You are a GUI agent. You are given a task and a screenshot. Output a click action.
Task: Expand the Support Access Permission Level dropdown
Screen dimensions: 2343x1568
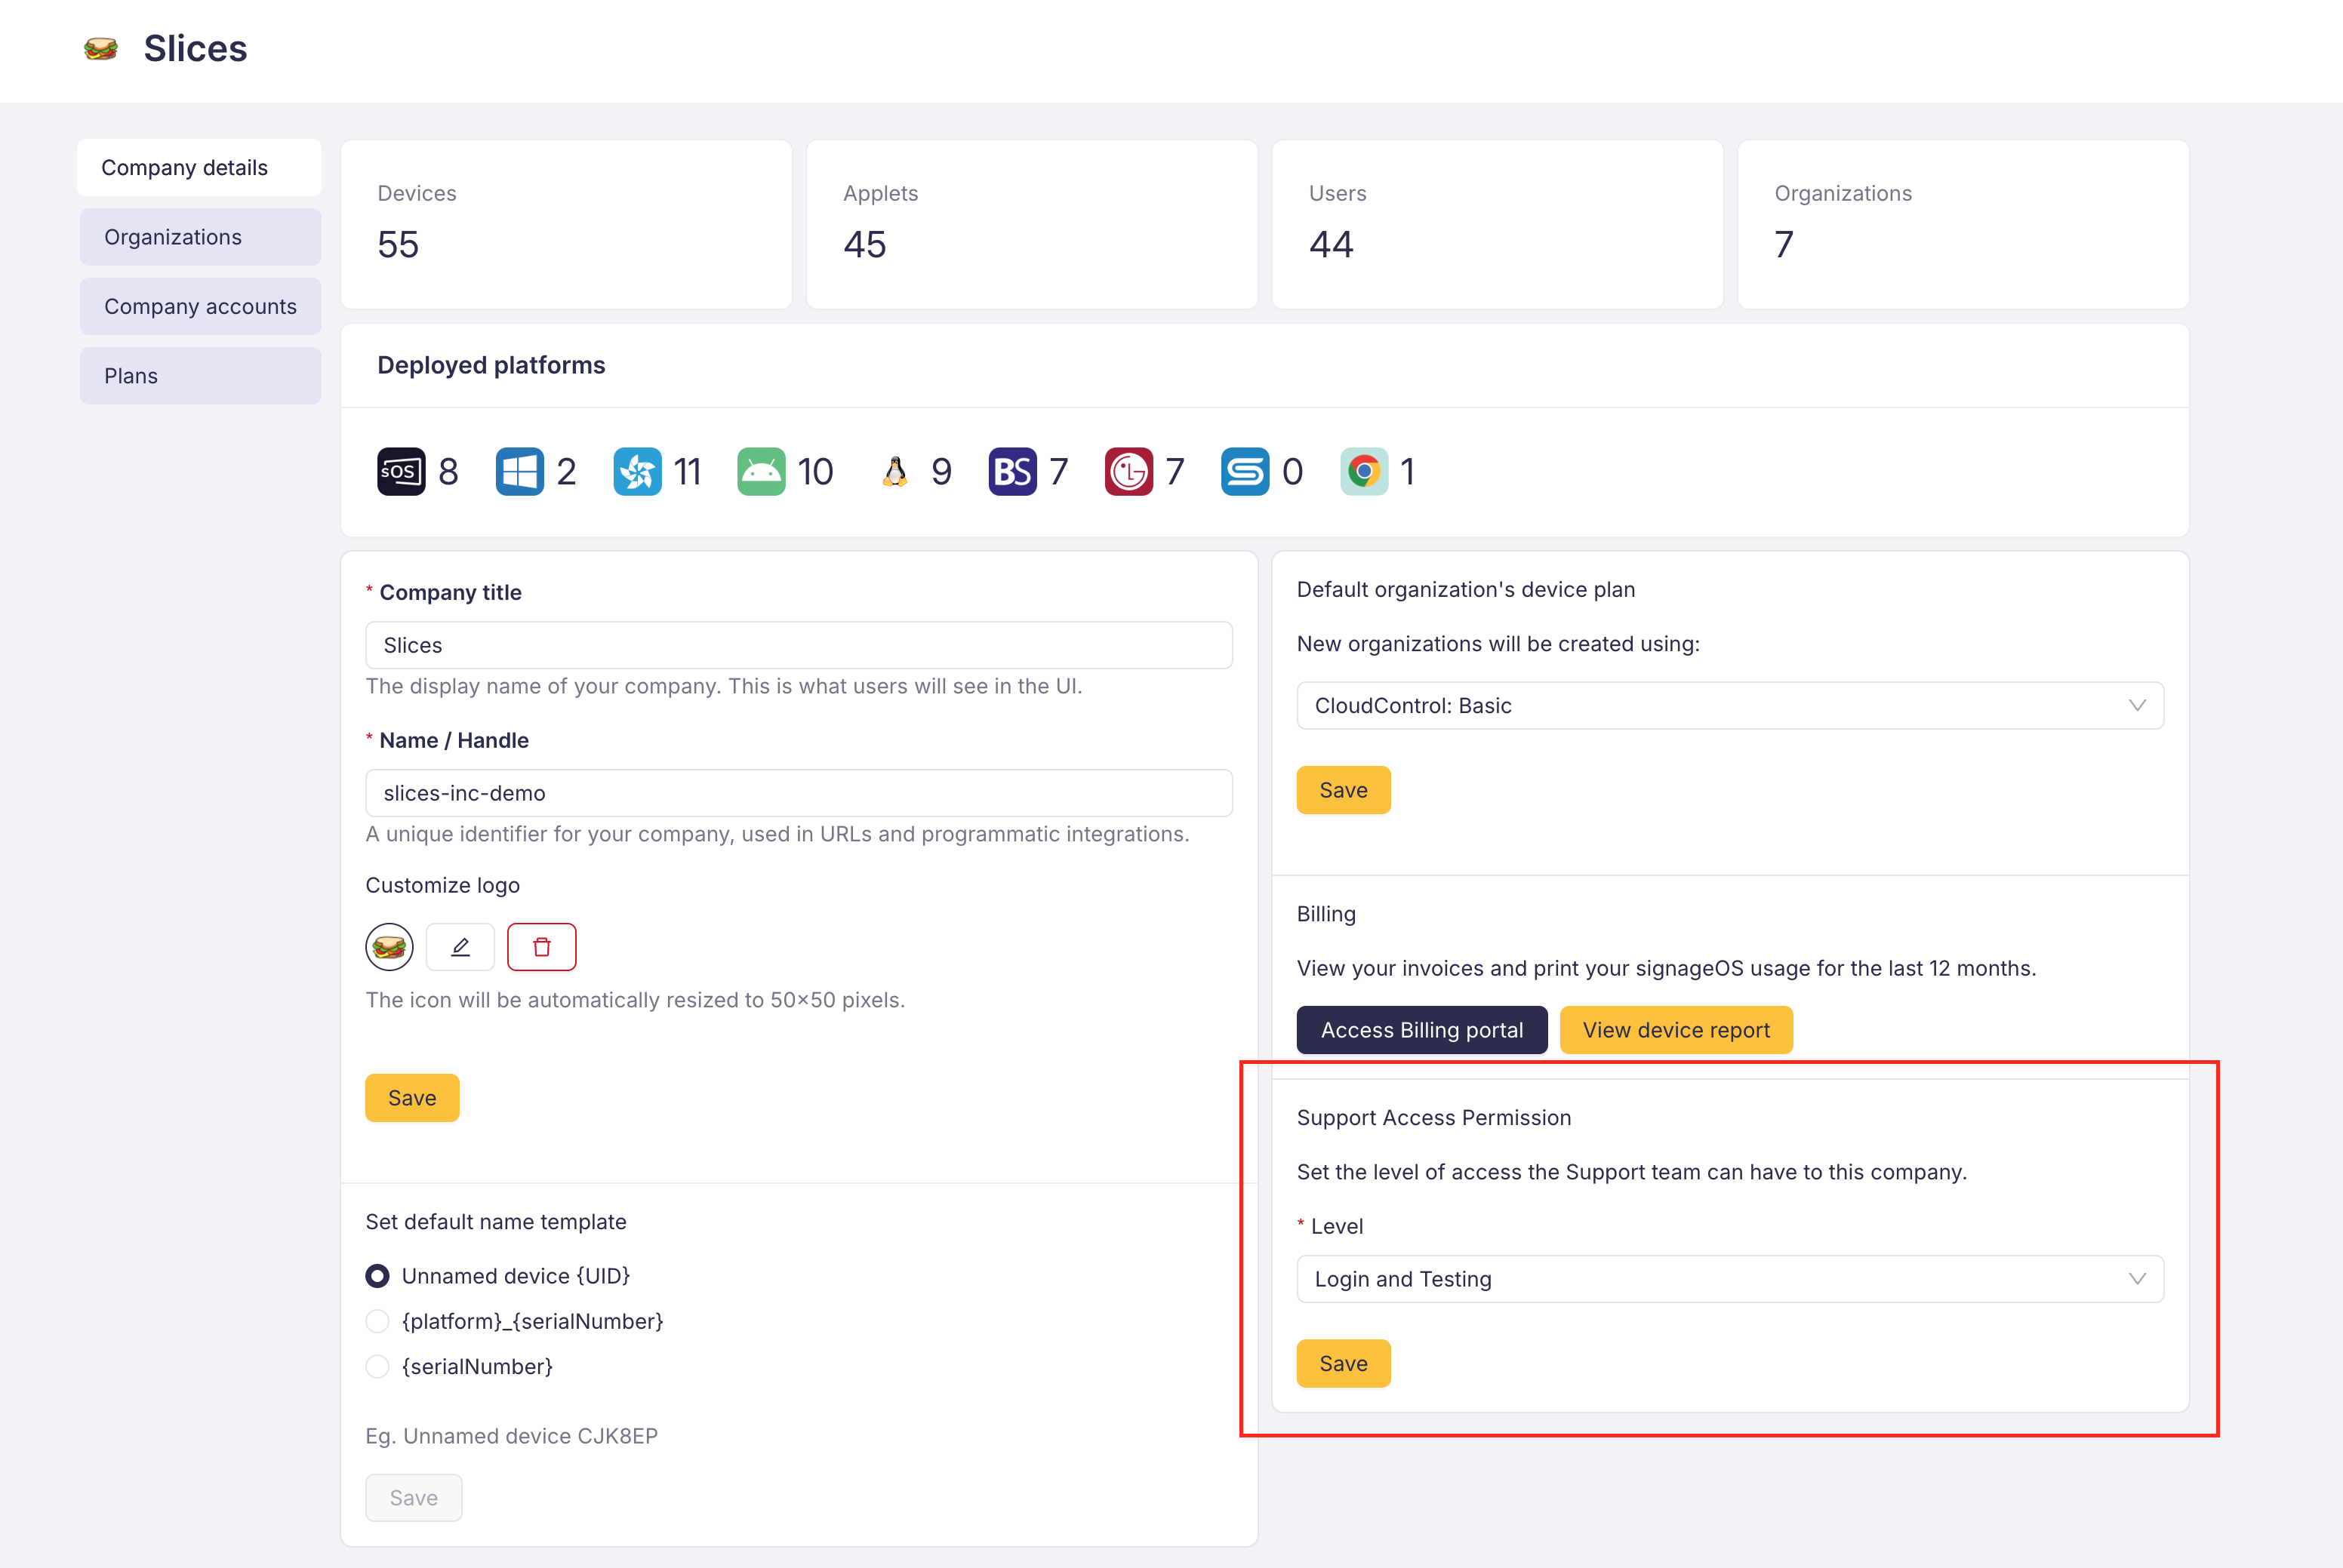(1730, 1278)
